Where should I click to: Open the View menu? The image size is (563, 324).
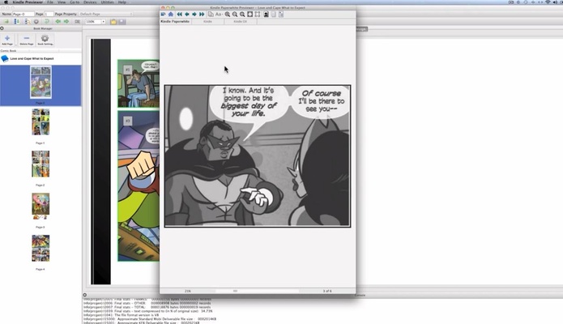click(62, 2)
